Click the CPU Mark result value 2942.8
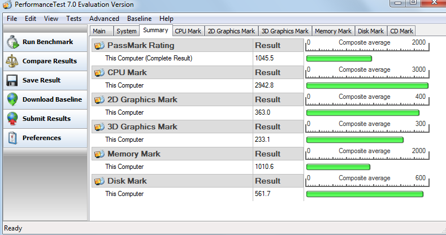This screenshot has height=235, width=446. point(264,85)
